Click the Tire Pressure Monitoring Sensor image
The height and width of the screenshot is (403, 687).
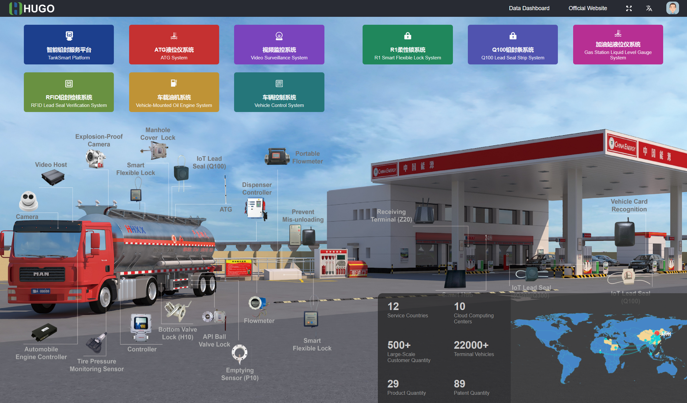[x=97, y=343]
